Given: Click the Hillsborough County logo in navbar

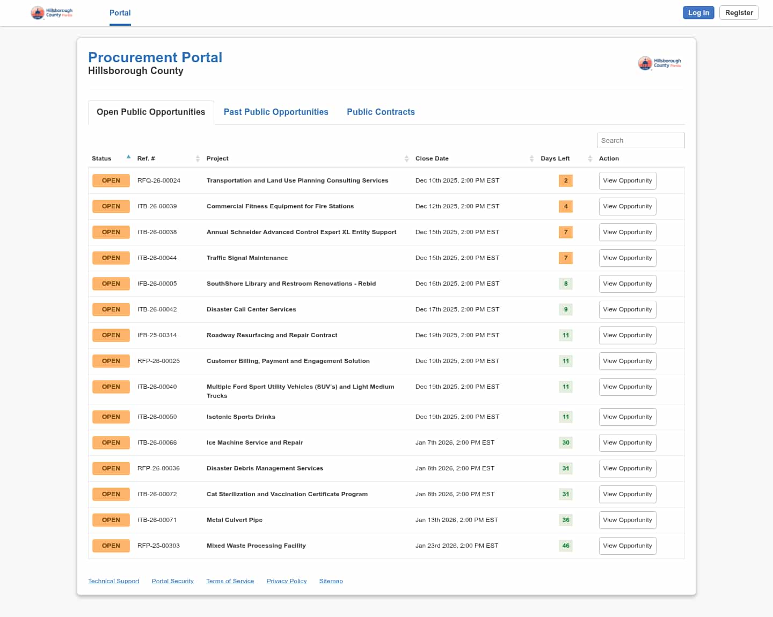Looking at the screenshot, I should (52, 13).
